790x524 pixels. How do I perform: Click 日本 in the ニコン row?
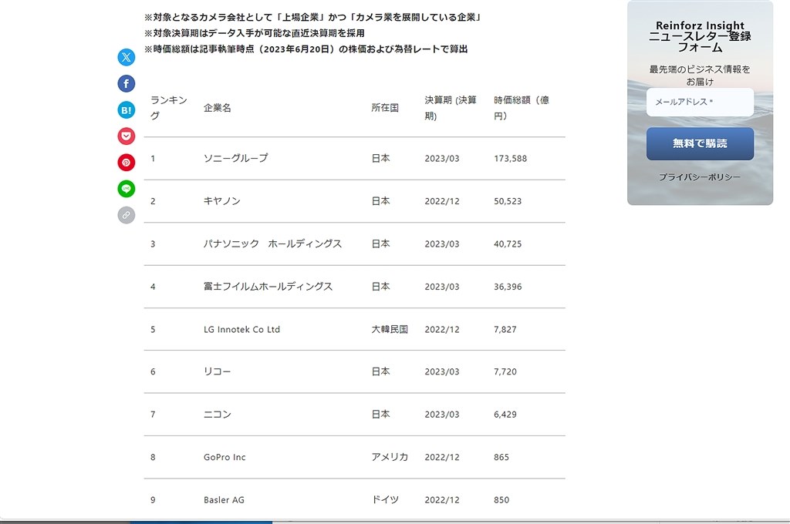tap(380, 415)
